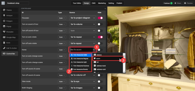Open the Theme palette icon in sidebar
195x91 pixels.
4,10
